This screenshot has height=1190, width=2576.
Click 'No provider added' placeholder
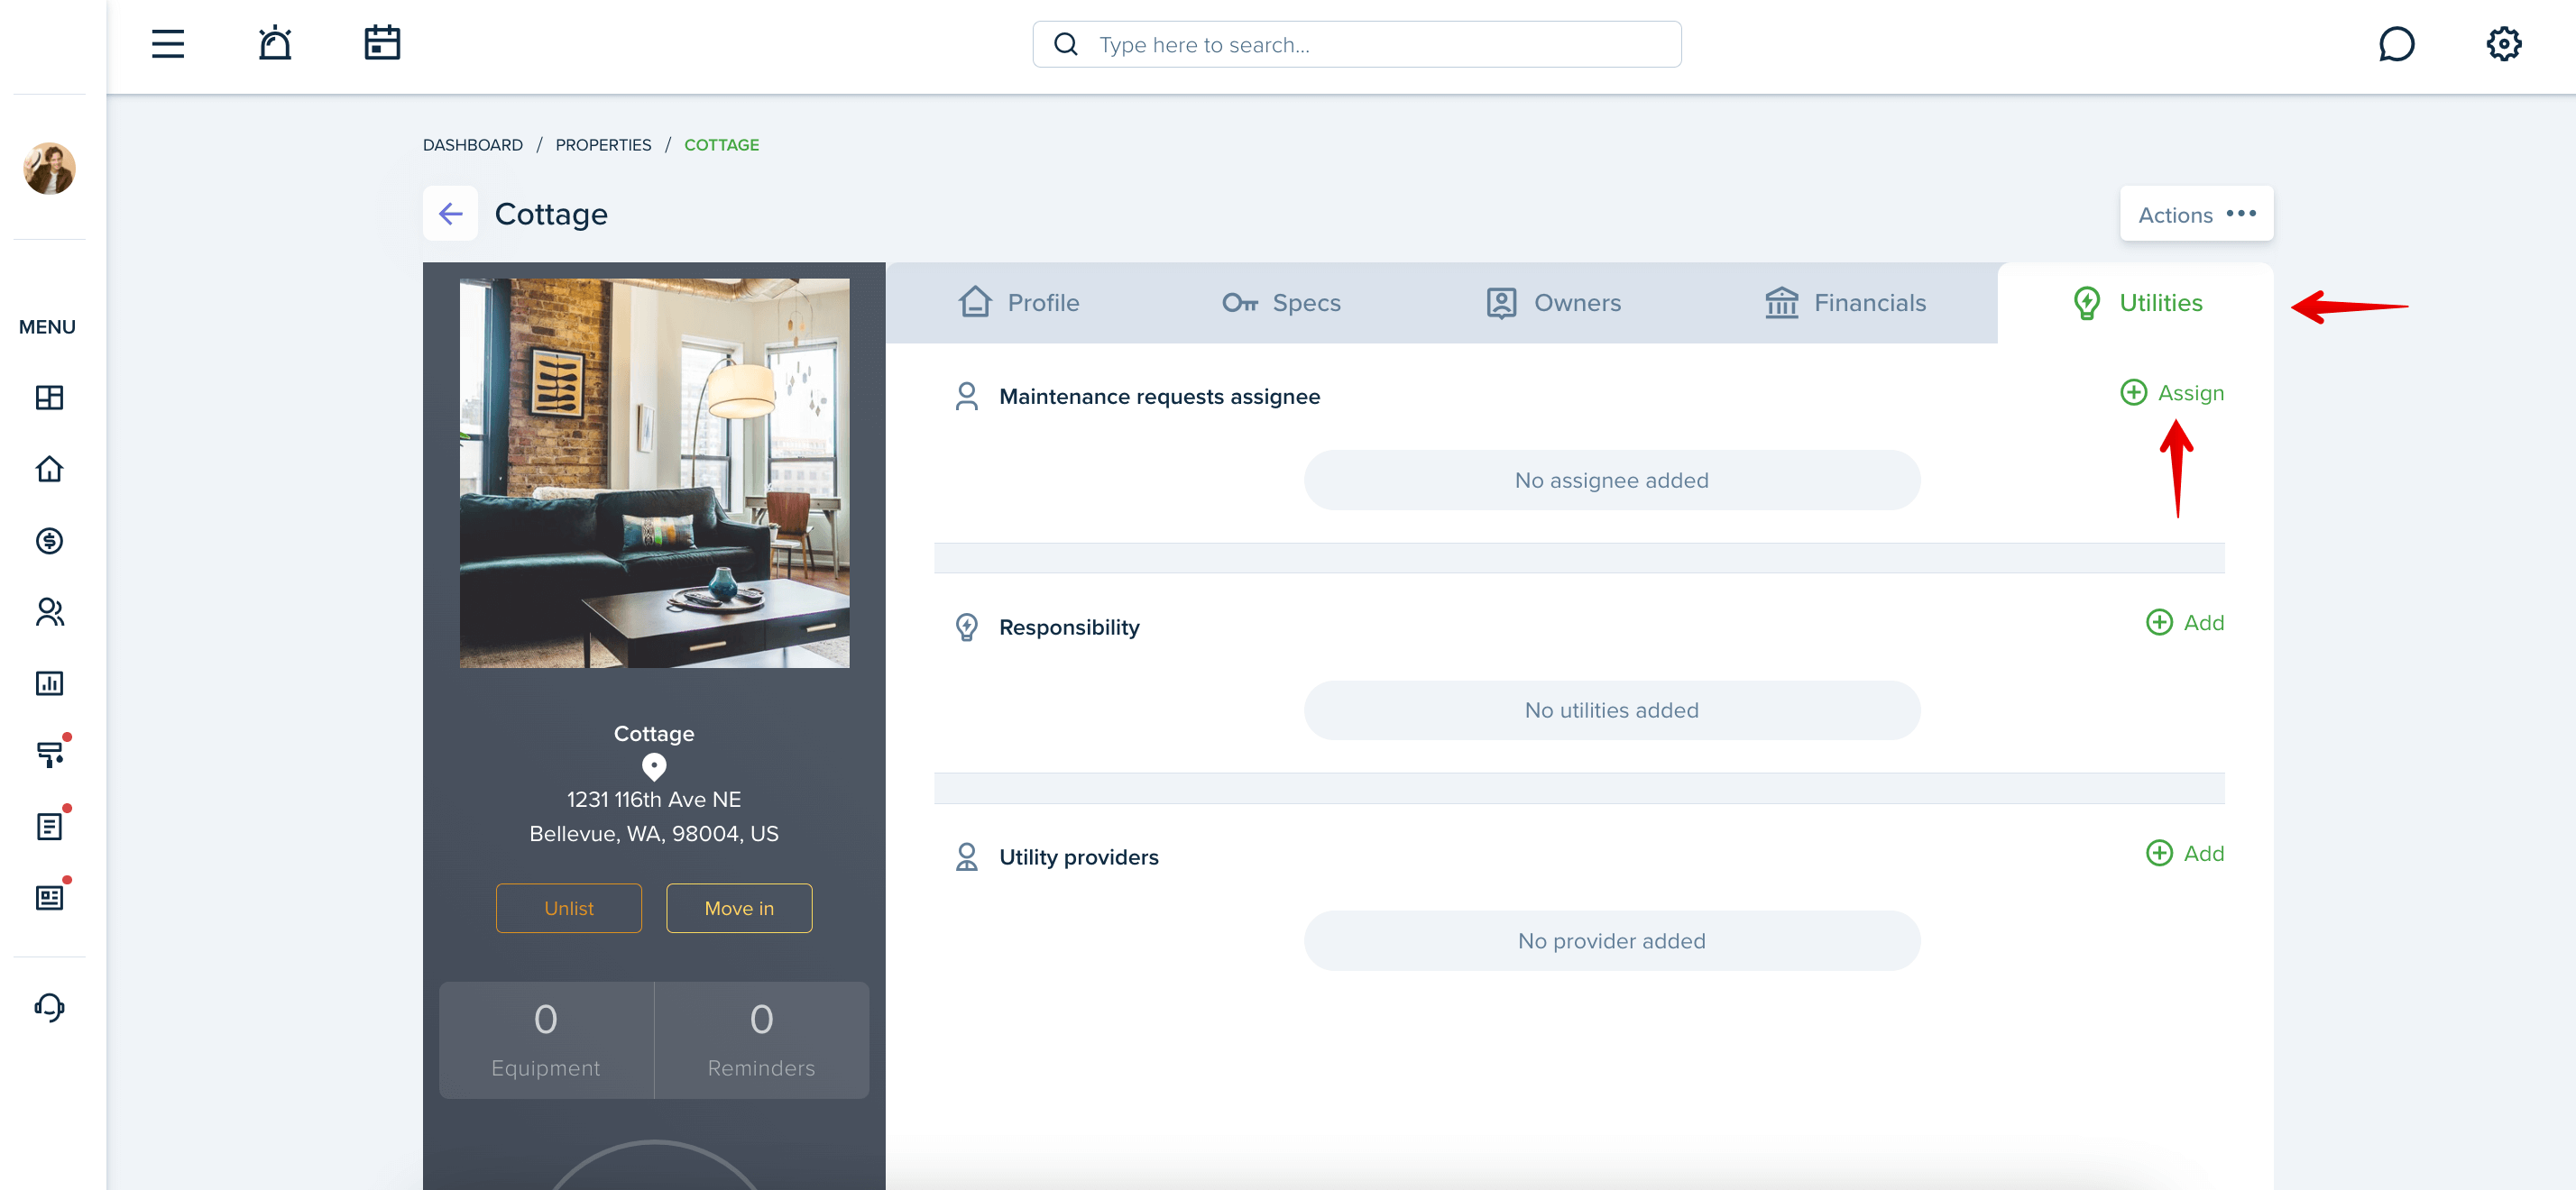pyautogui.click(x=1612, y=941)
